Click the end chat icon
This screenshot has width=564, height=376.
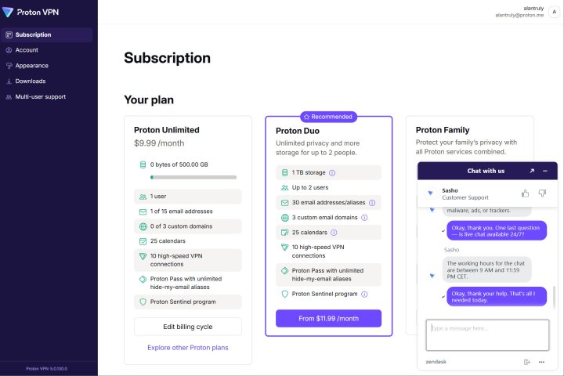click(x=527, y=362)
